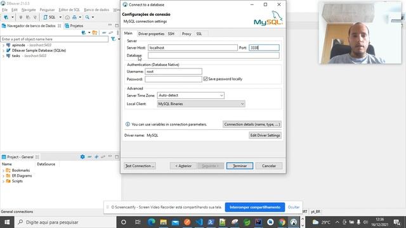
Task: Expand DBeaver Sample Database tree node
Action: pyautogui.click(x=3, y=51)
